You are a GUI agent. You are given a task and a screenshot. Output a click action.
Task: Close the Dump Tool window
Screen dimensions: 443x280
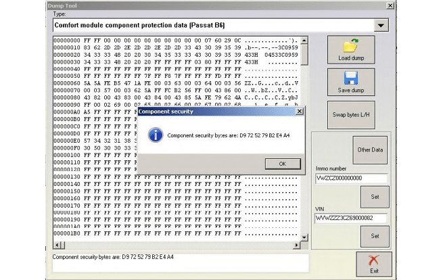point(390,5)
